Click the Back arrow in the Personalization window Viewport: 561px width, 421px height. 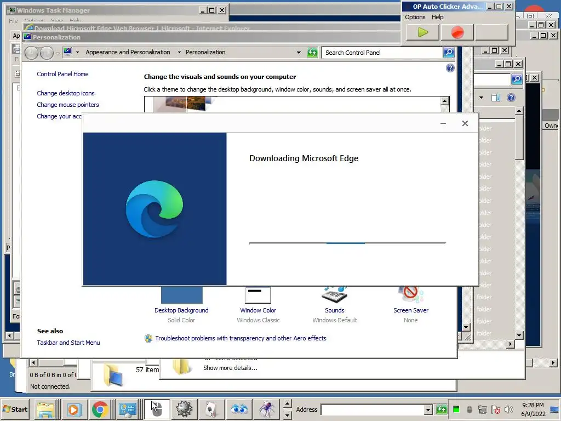pos(31,53)
